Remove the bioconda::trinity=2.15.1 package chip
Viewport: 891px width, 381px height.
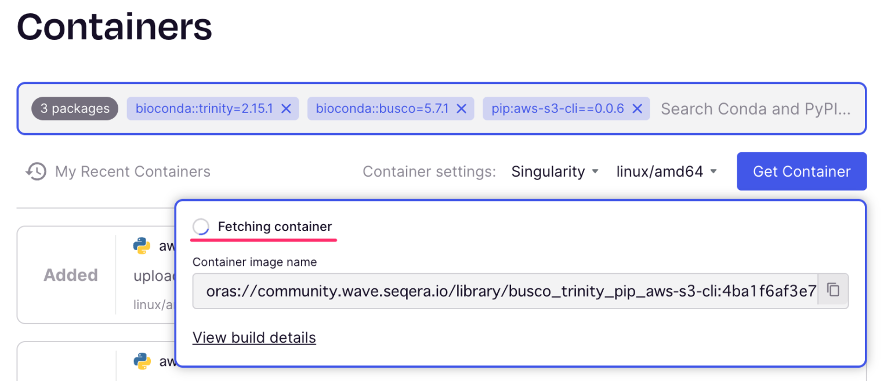(285, 108)
